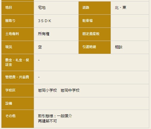Click the 引渡時期 header cell

[x=94, y=47]
